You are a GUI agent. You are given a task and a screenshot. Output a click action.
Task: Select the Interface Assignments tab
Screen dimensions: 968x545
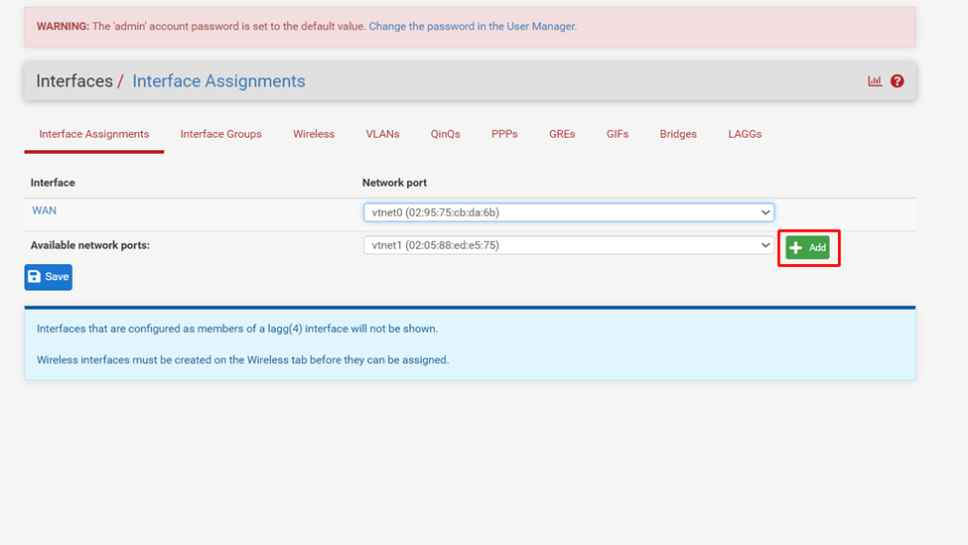(94, 134)
